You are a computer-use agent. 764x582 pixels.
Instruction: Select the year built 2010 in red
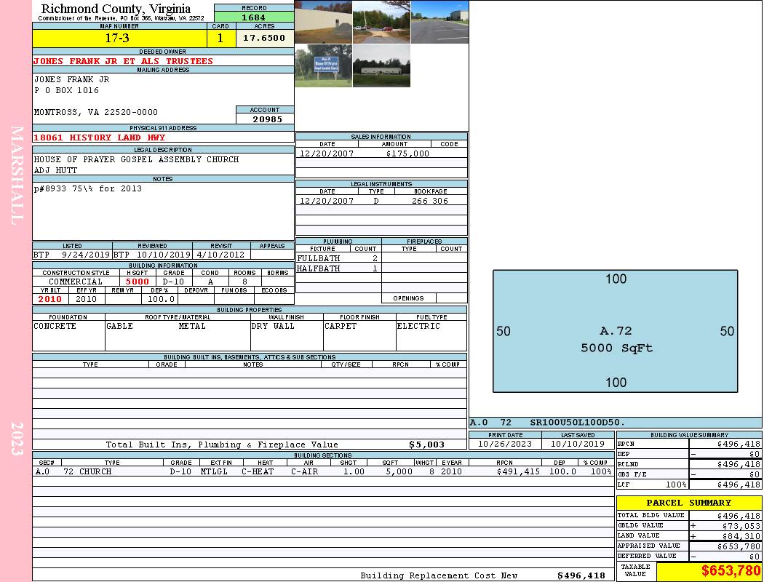coord(50,299)
